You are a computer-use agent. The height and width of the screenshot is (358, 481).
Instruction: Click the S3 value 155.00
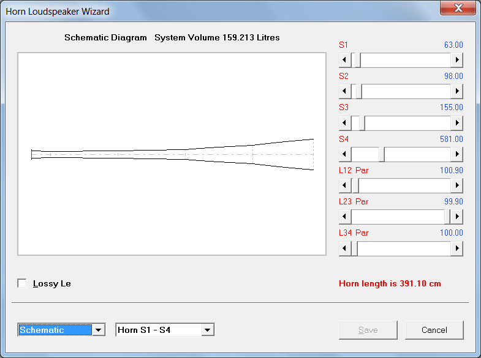(x=451, y=108)
